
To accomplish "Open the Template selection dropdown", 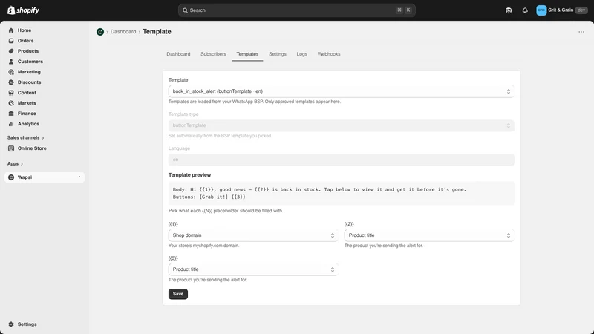I will point(341,91).
